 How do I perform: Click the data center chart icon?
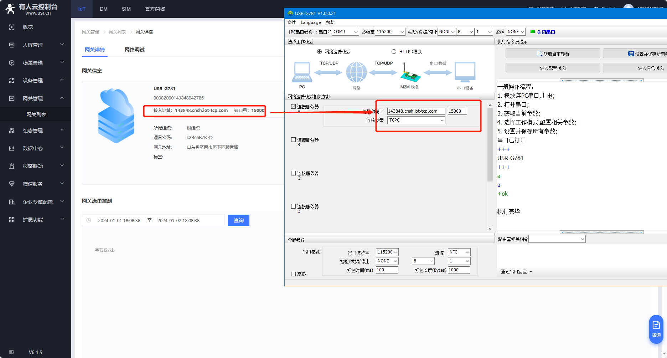click(x=12, y=148)
